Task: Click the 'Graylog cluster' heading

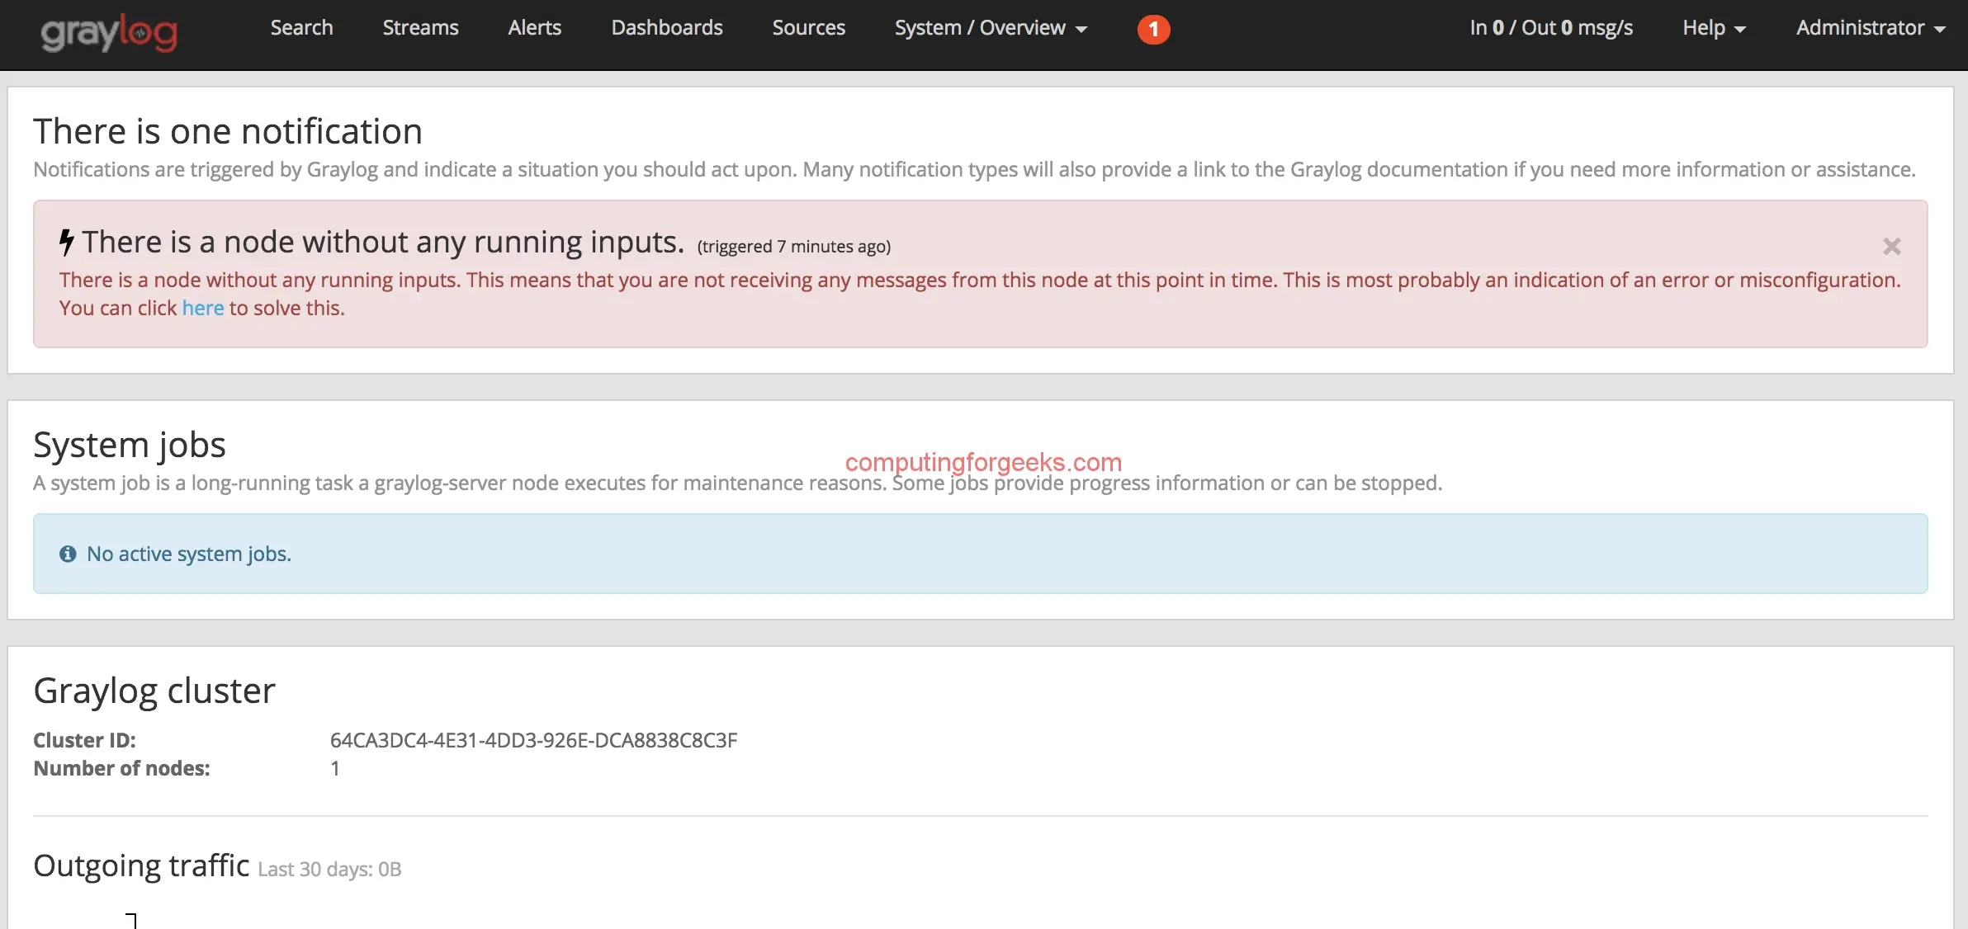Action: coord(154,691)
